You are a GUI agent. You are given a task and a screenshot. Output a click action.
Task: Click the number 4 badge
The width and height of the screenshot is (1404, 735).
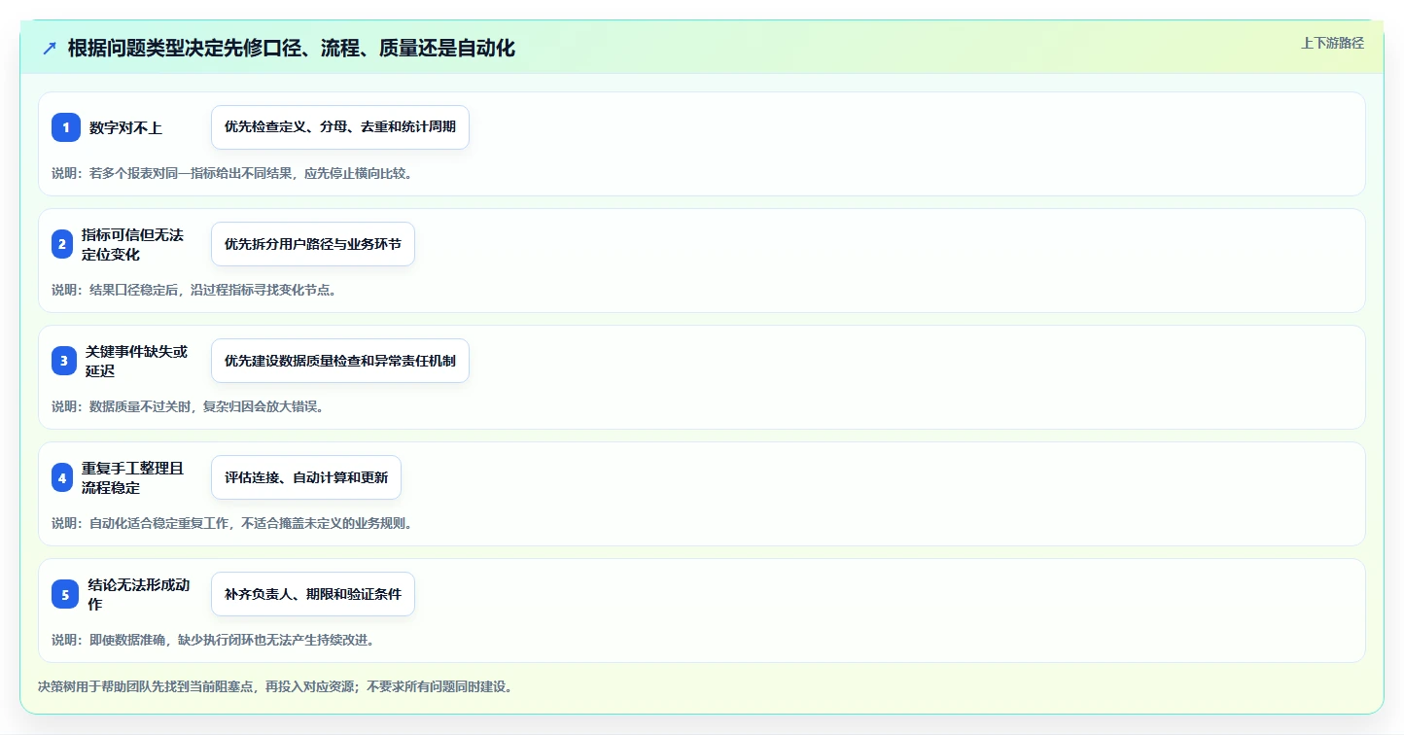(x=62, y=477)
